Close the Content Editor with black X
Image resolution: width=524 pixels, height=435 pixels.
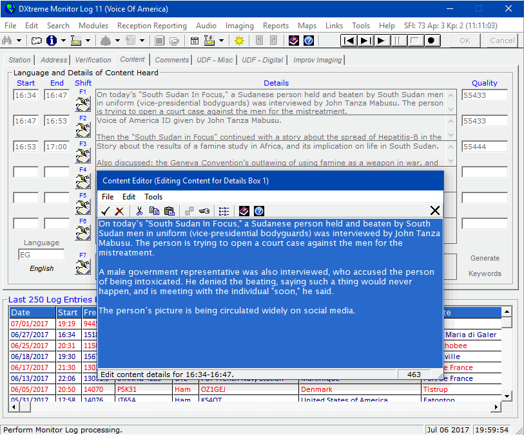[x=435, y=210]
